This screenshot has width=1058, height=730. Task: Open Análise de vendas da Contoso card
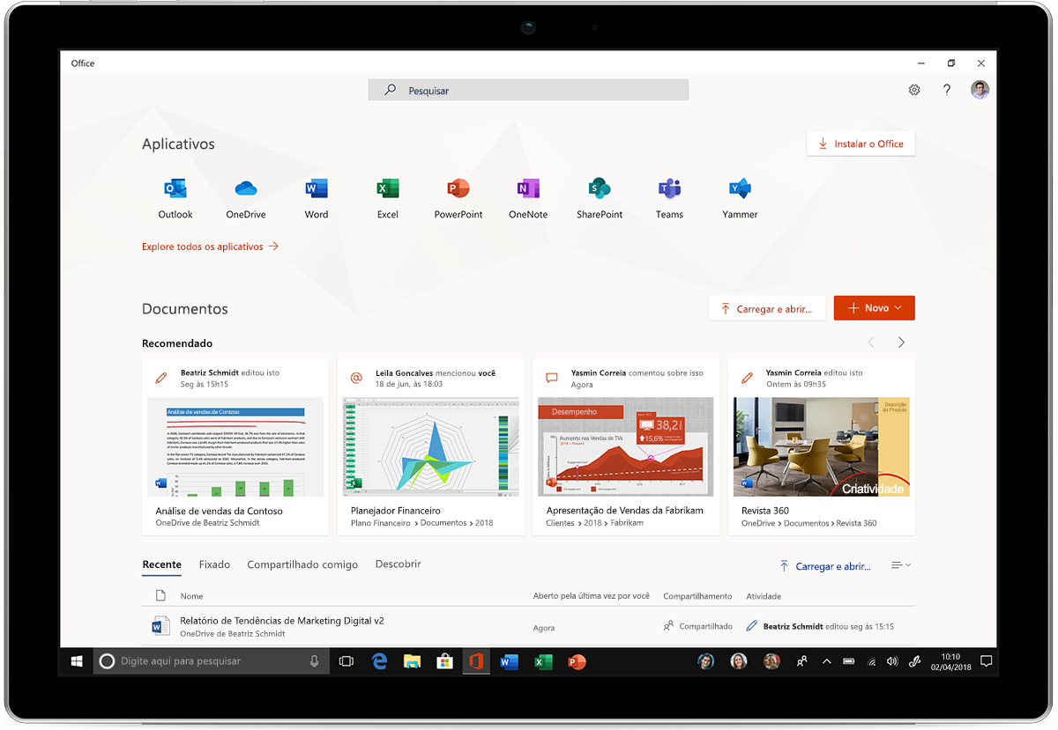click(x=235, y=445)
